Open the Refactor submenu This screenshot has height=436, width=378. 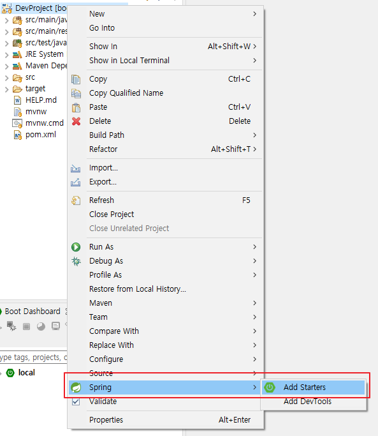click(166, 149)
